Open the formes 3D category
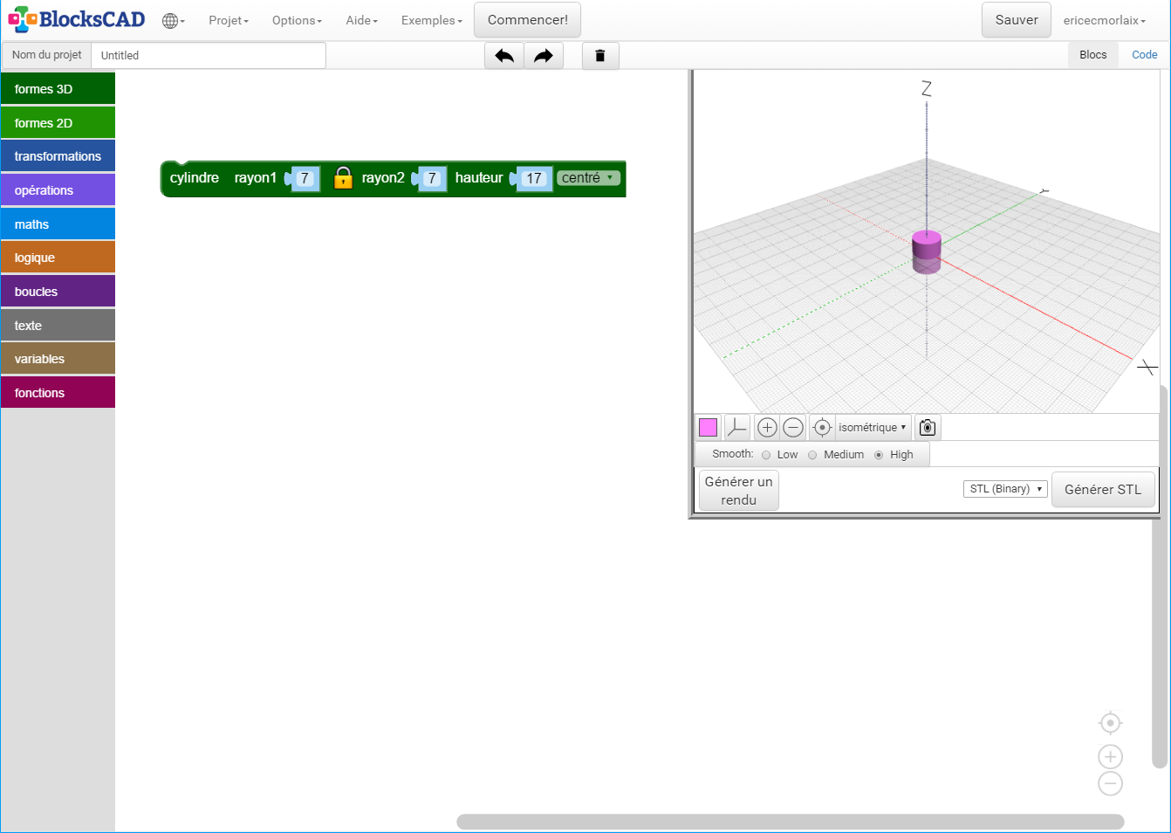The height and width of the screenshot is (833, 1171). [58, 89]
